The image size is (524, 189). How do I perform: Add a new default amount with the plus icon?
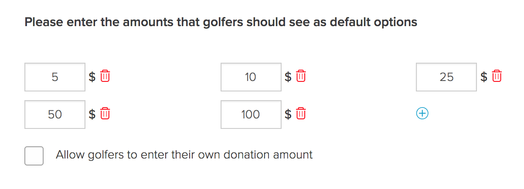[422, 114]
